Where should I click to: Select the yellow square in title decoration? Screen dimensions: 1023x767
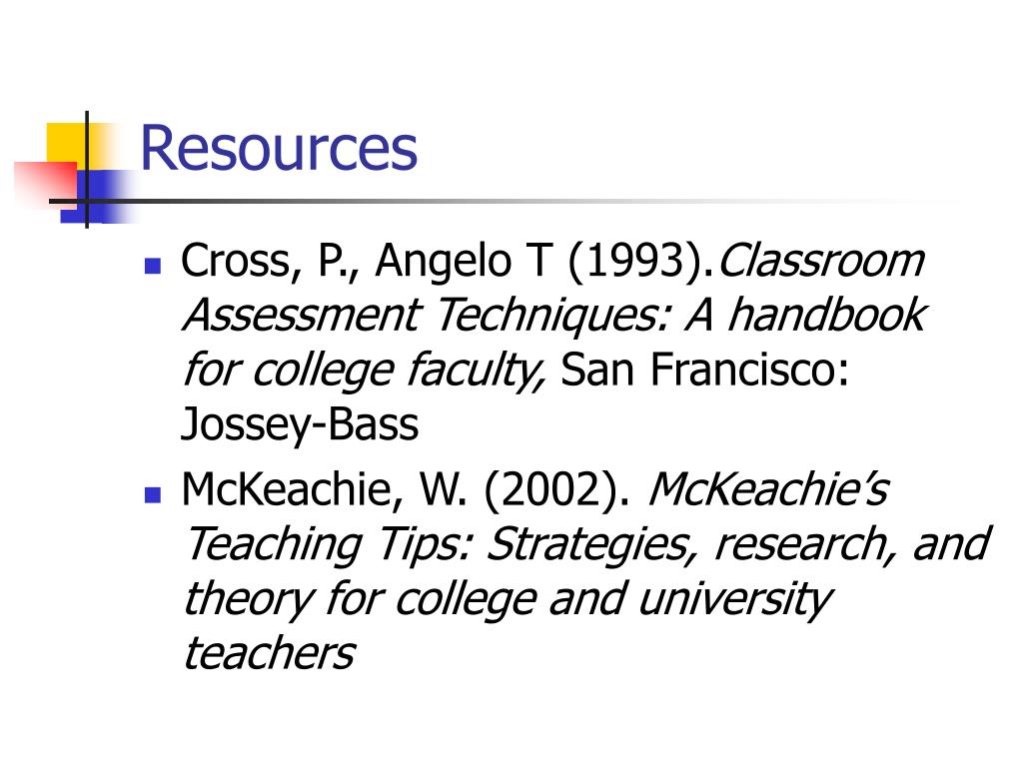[x=69, y=145]
